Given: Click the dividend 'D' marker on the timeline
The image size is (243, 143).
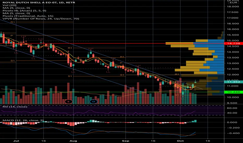Looking at the screenshot, I should [x=94, y=102].
